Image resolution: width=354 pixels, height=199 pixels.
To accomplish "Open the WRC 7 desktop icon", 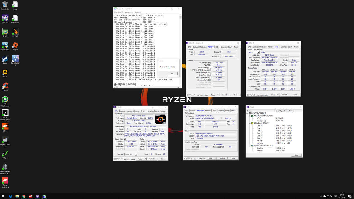I will point(5,155).
